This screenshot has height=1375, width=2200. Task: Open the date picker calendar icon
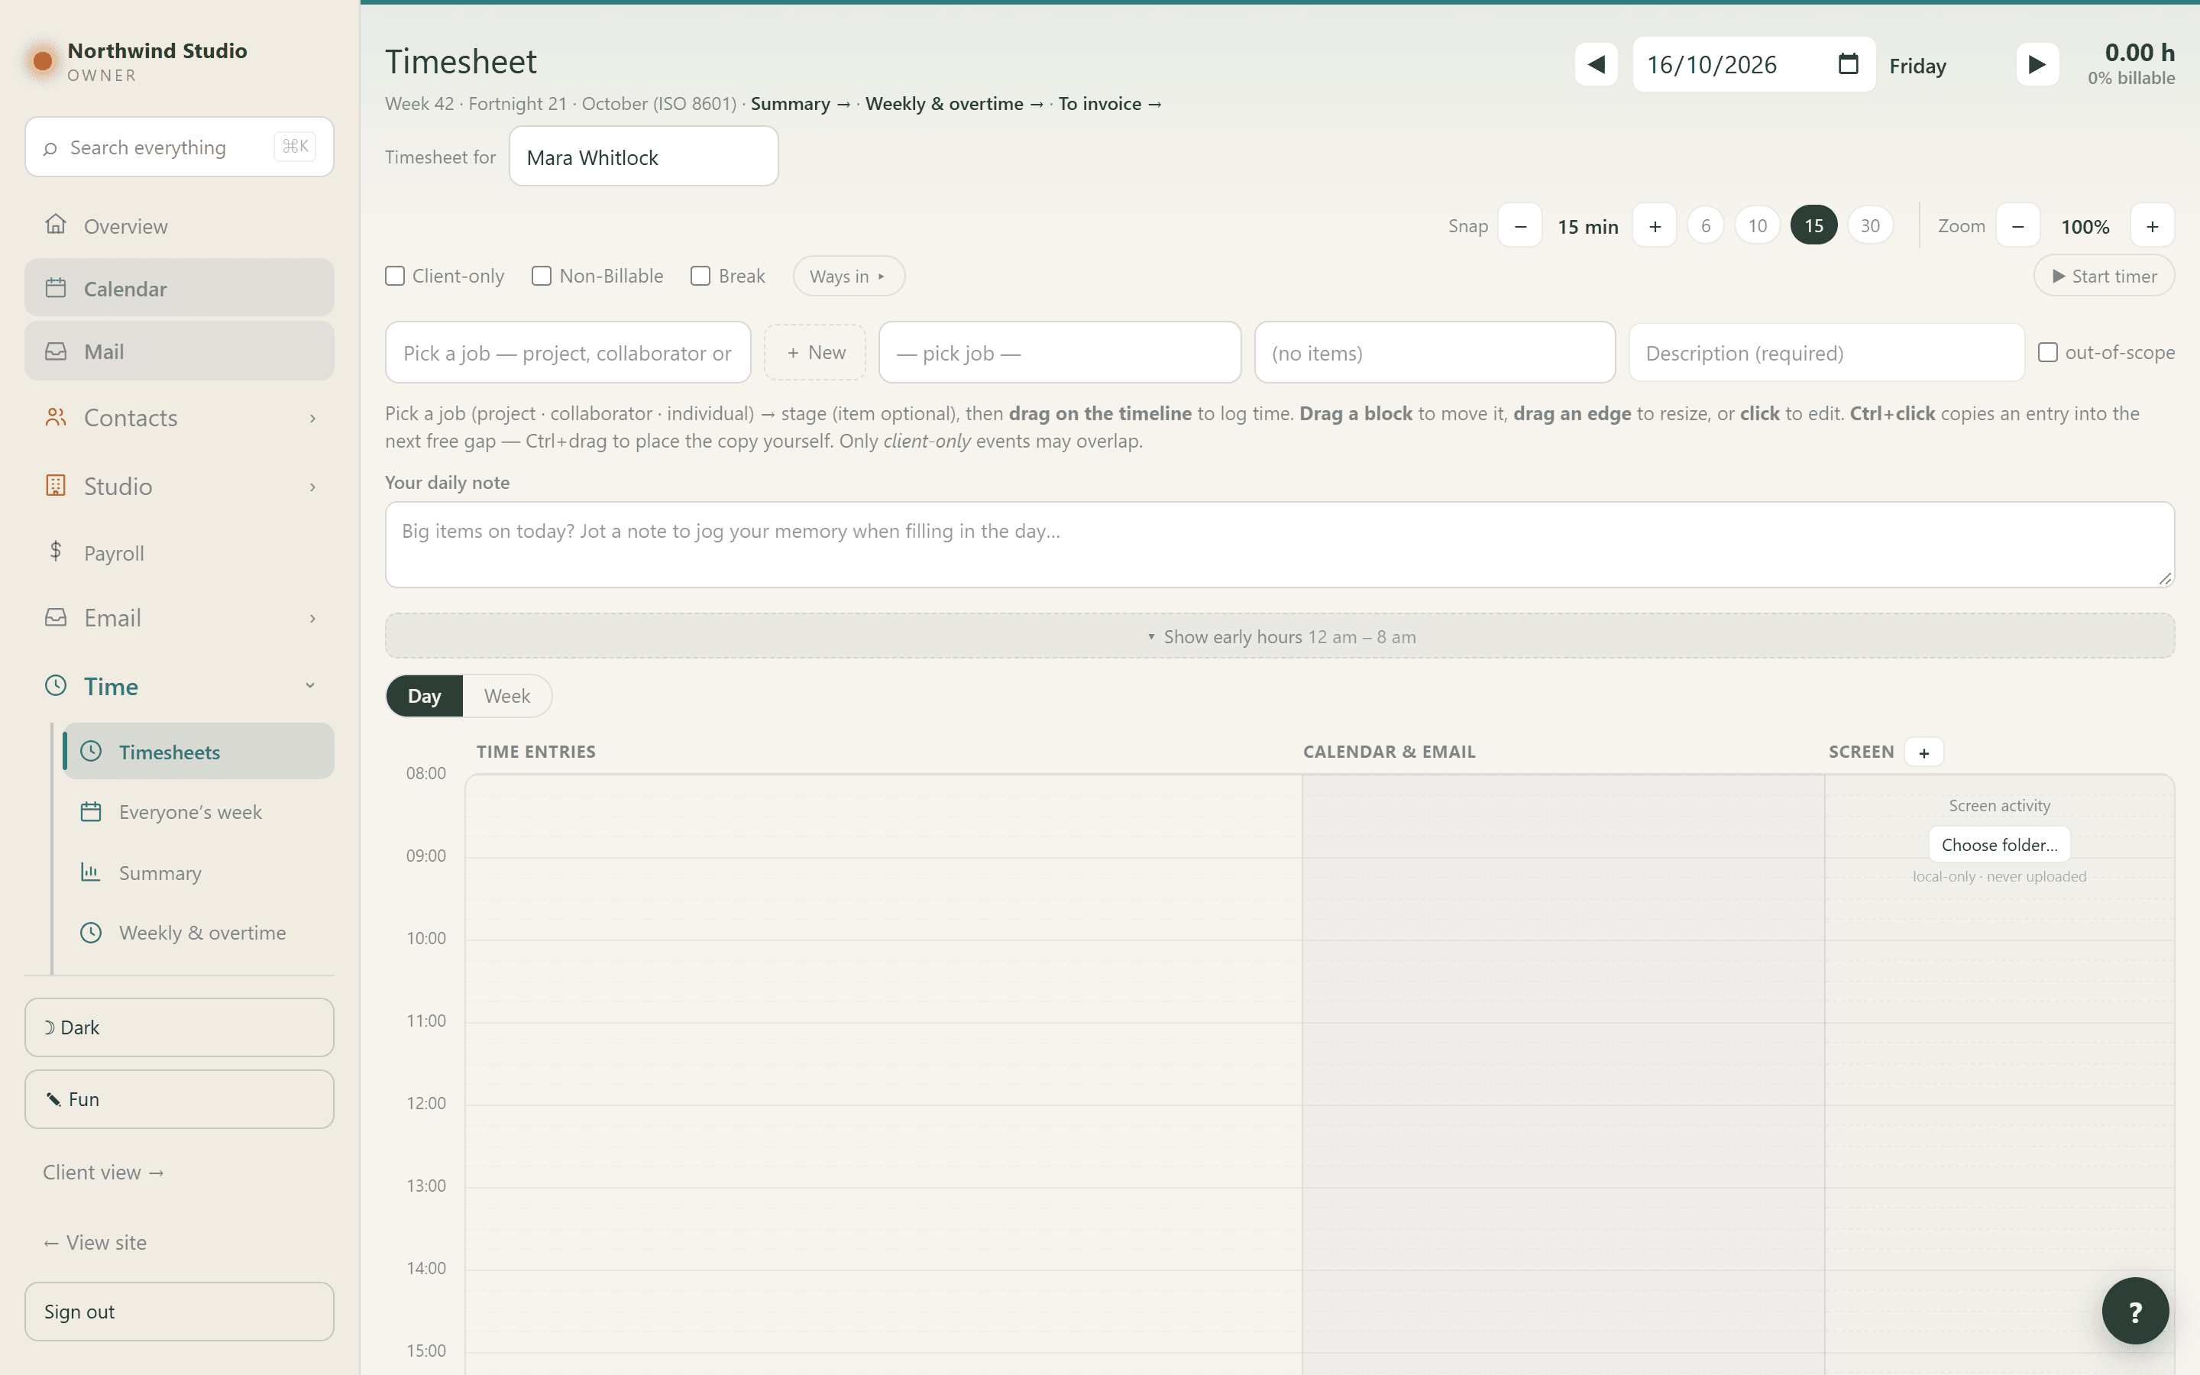coord(1847,63)
